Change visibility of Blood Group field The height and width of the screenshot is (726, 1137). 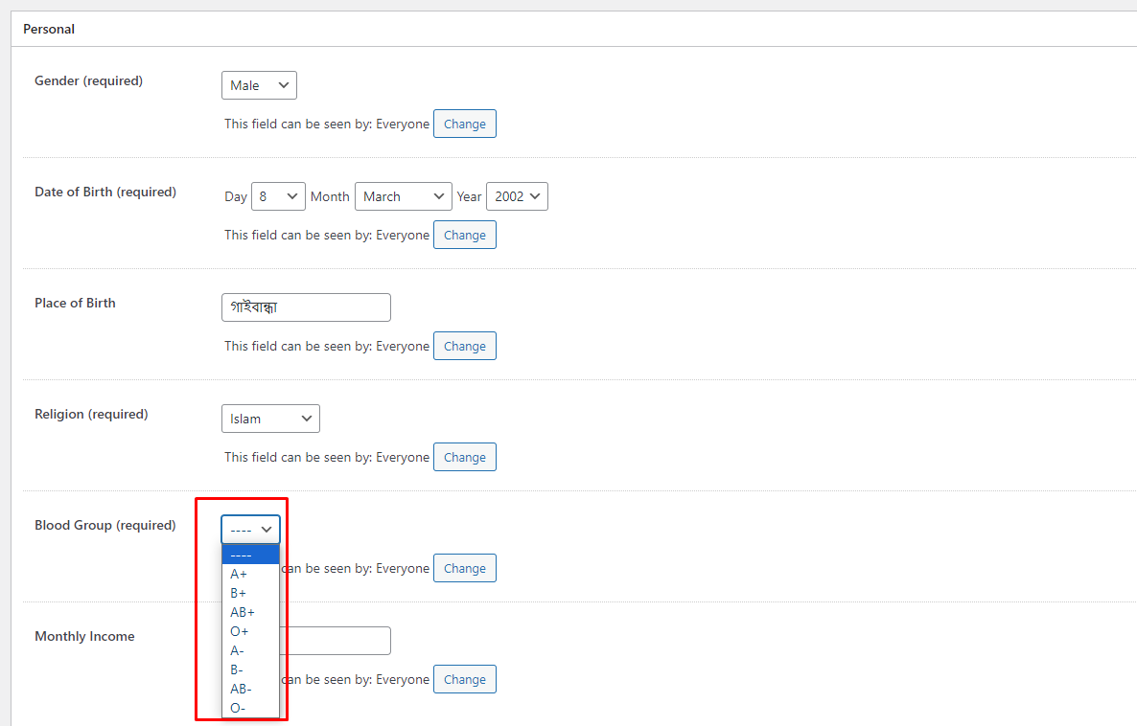[465, 568]
